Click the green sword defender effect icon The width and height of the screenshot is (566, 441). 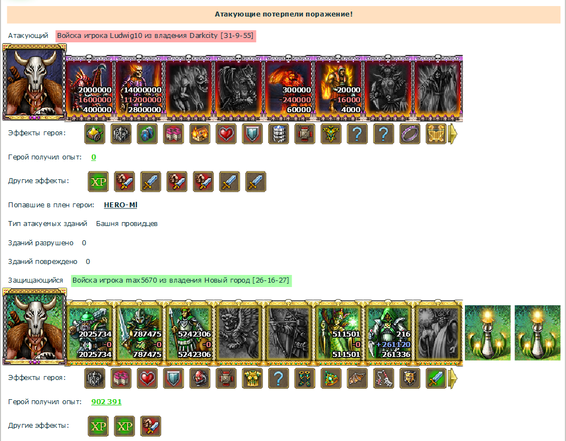click(436, 378)
